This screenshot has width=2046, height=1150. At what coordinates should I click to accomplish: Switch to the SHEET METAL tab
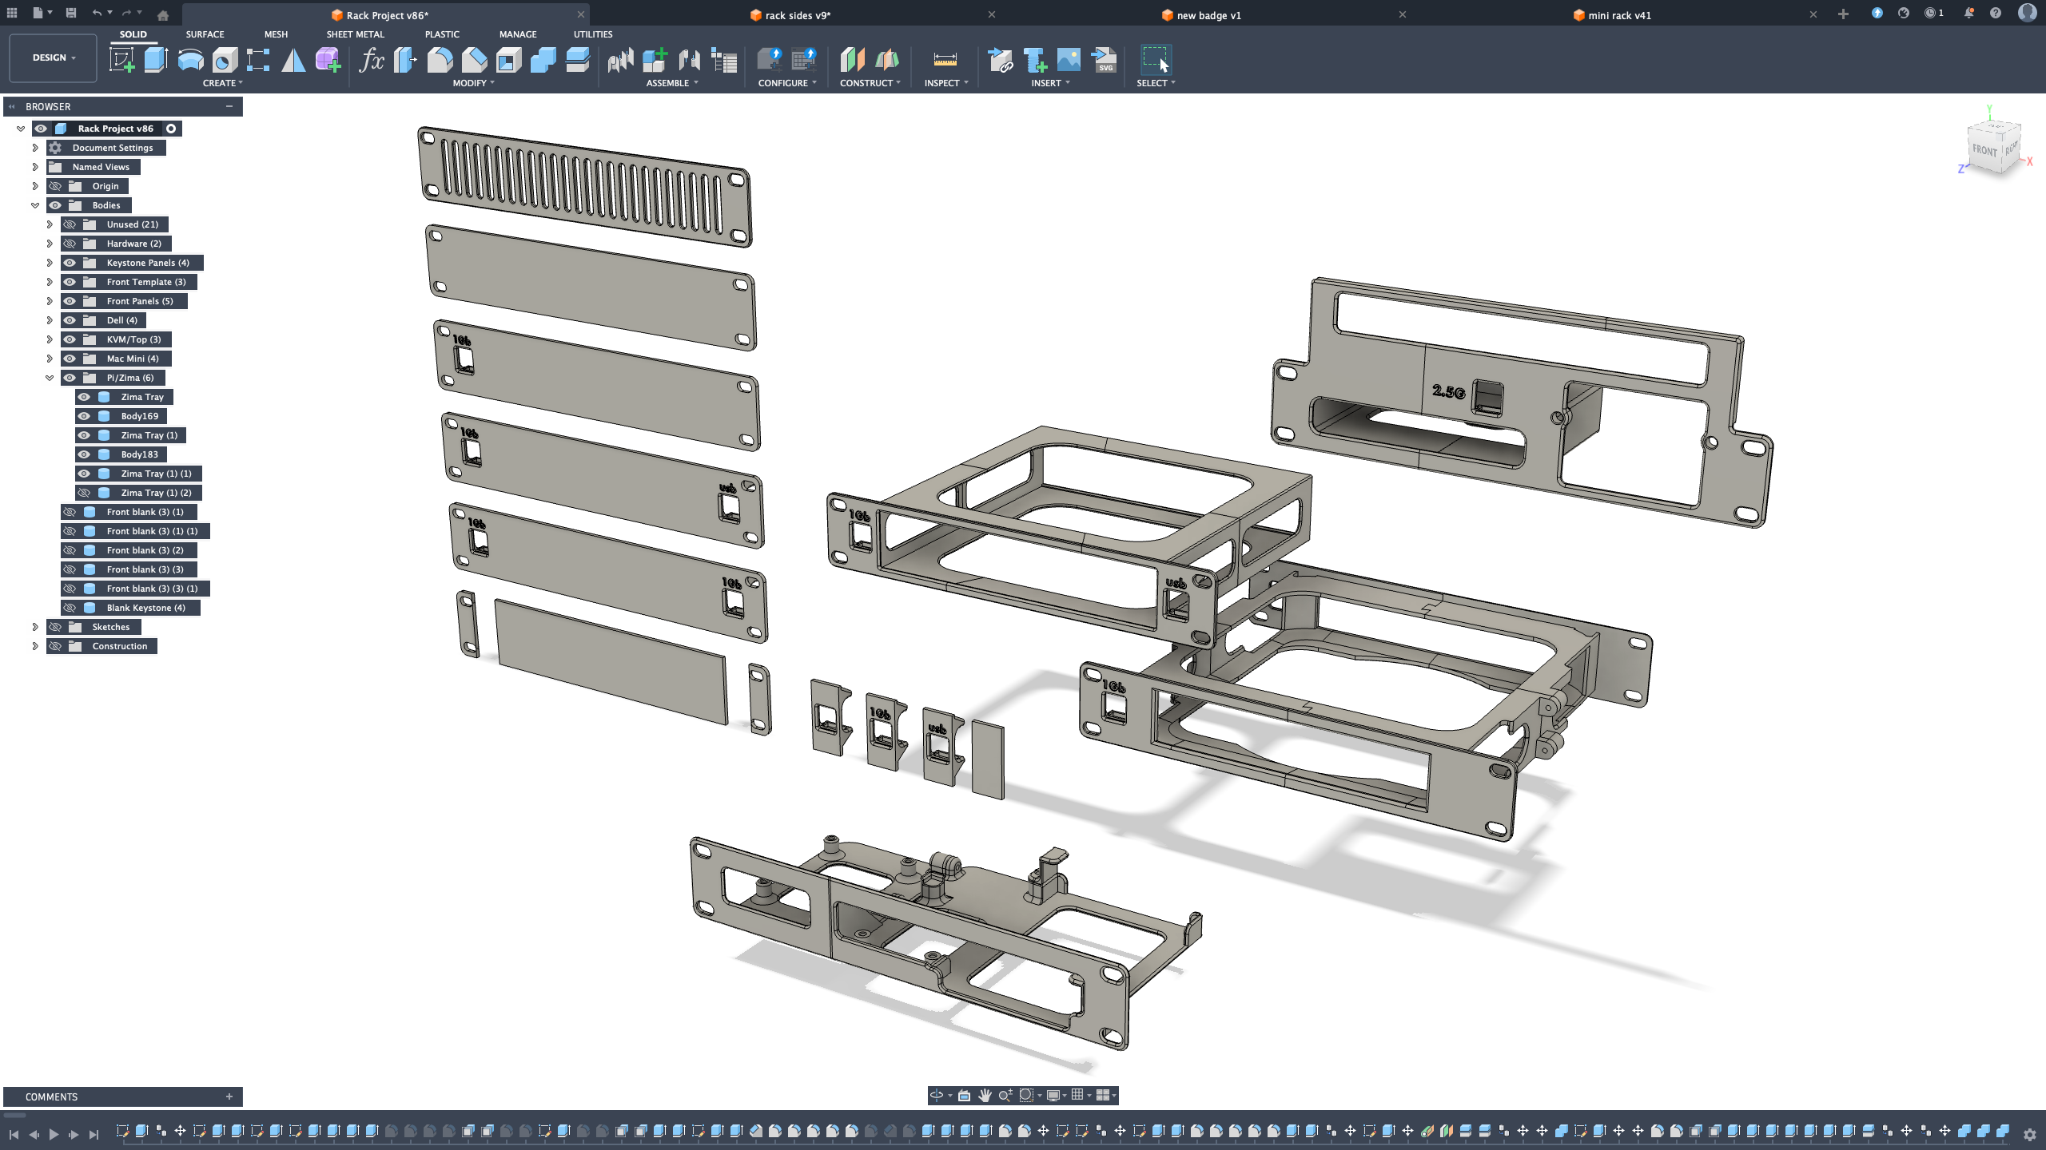click(355, 34)
